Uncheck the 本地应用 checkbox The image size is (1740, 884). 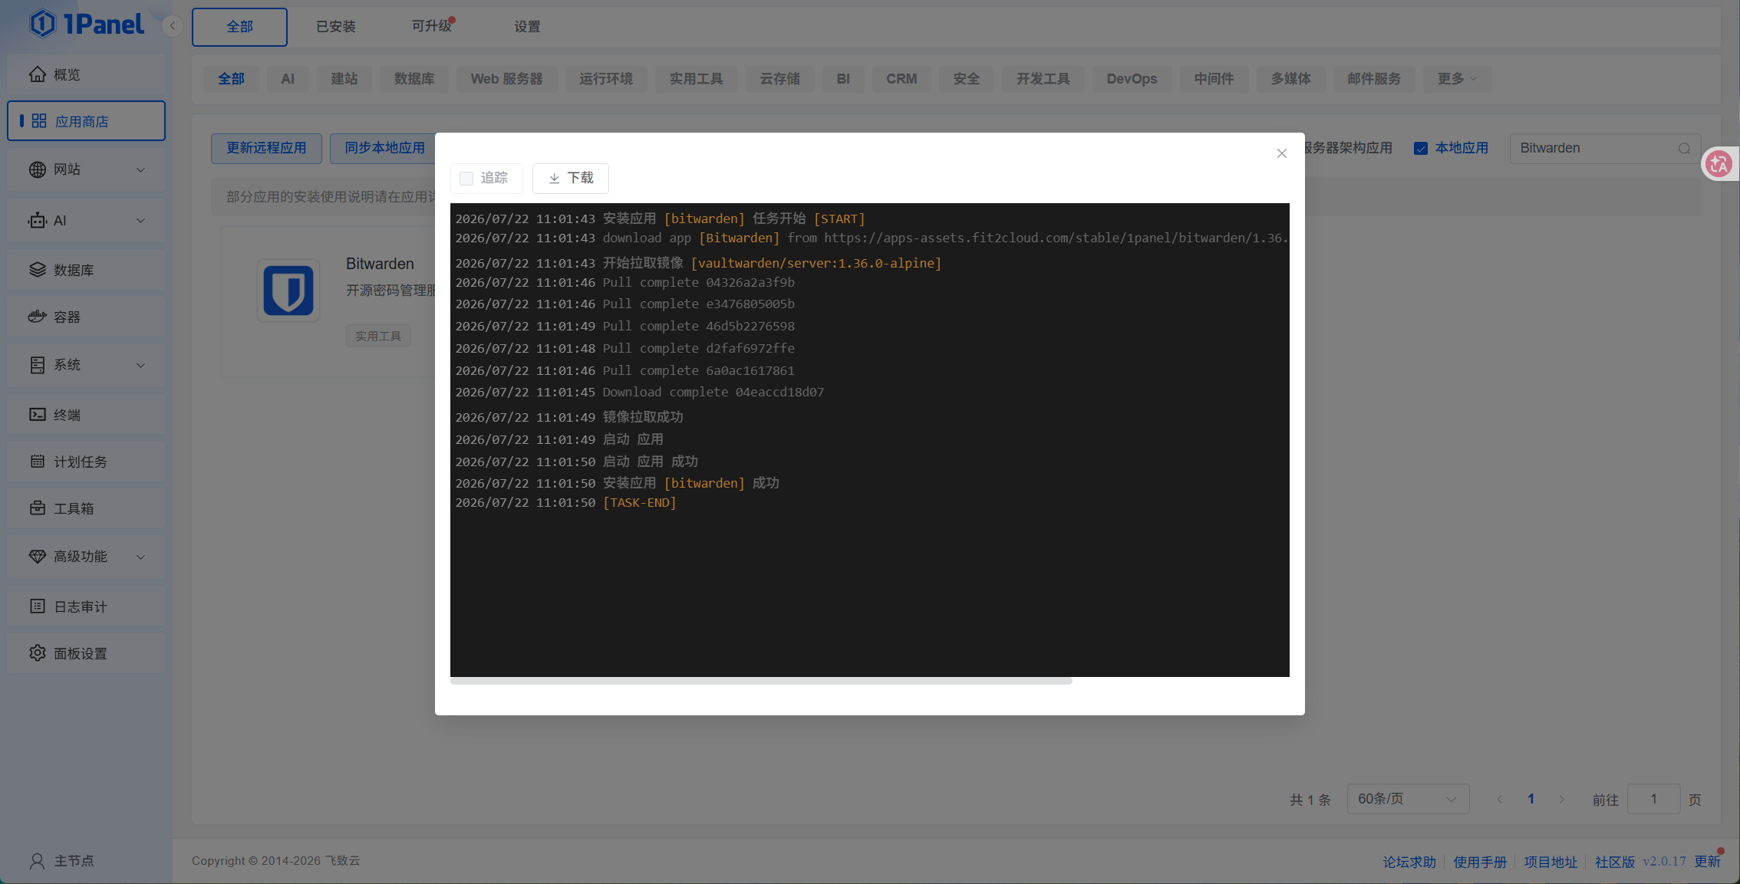[1421, 149]
